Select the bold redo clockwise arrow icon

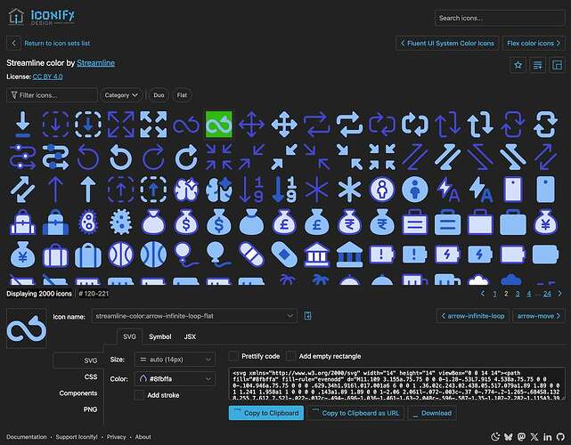coord(186,158)
